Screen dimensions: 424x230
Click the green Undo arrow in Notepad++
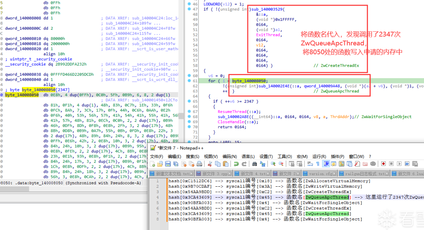click(x=236, y=163)
